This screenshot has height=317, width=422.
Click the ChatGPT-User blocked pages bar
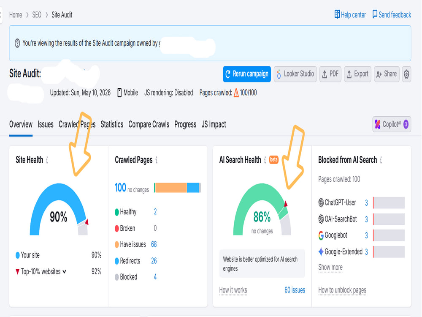click(389, 203)
